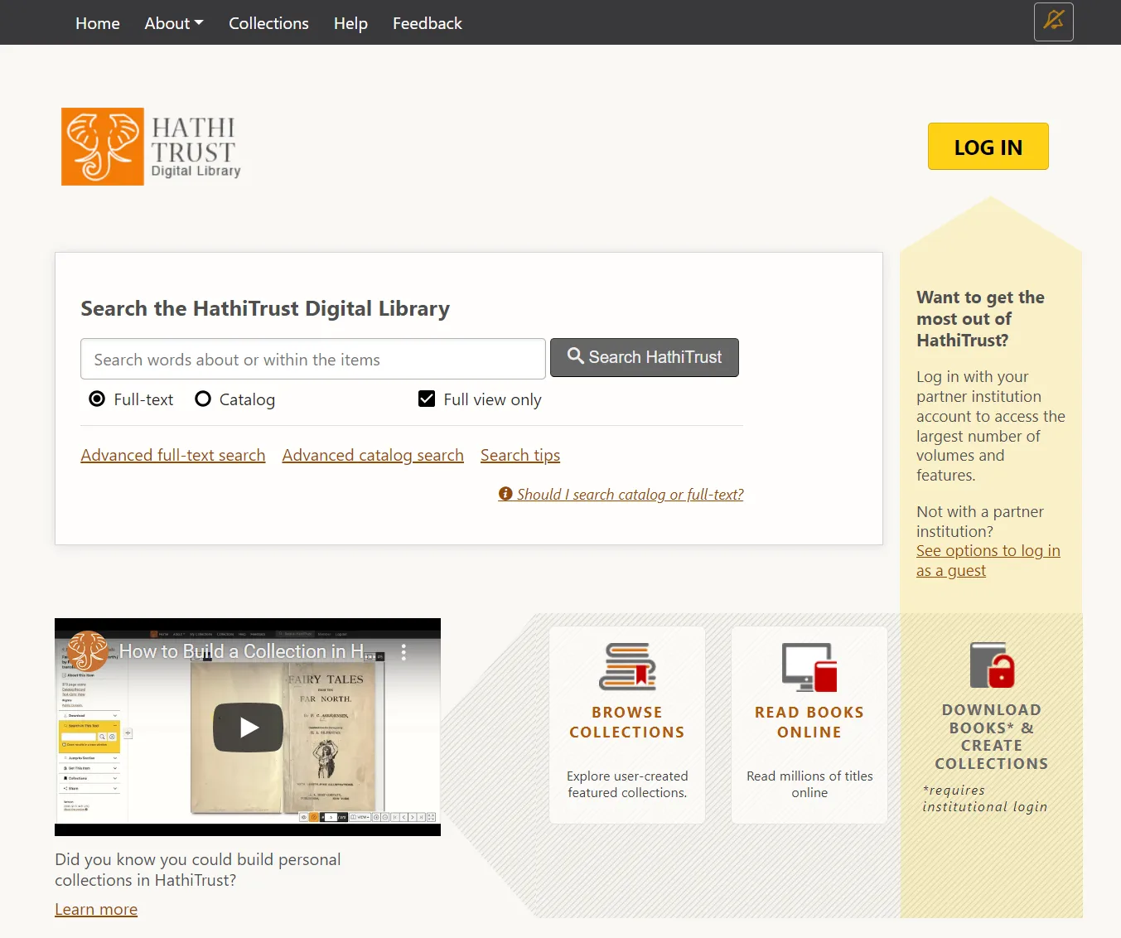Play the How to Build a Collection video
Viewport: 1121px width, 938px height.
[x=248, y=728]
